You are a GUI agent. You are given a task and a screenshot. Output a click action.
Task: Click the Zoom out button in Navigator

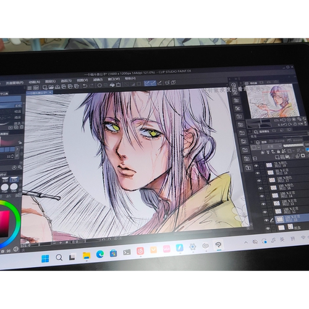pos(284,120)
